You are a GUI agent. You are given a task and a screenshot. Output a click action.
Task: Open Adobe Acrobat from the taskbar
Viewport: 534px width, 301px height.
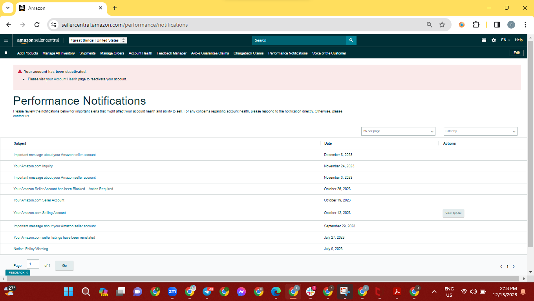tap(397, 292)
